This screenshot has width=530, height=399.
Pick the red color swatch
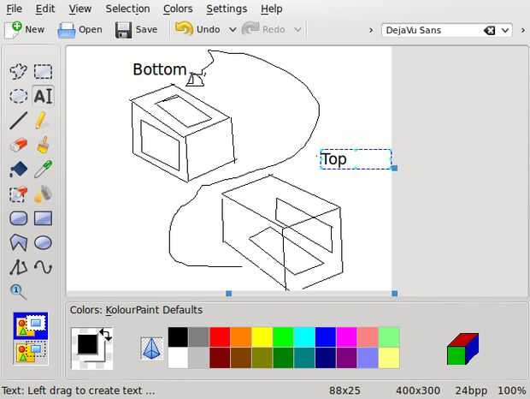220,336
